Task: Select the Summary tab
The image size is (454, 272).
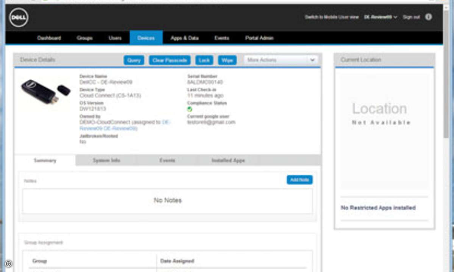Action: 45,160
